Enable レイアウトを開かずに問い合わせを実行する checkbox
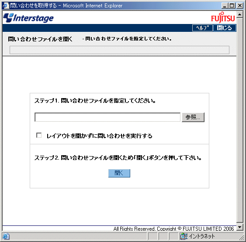This screenshot has width=246, height=242. pos(39,135)
